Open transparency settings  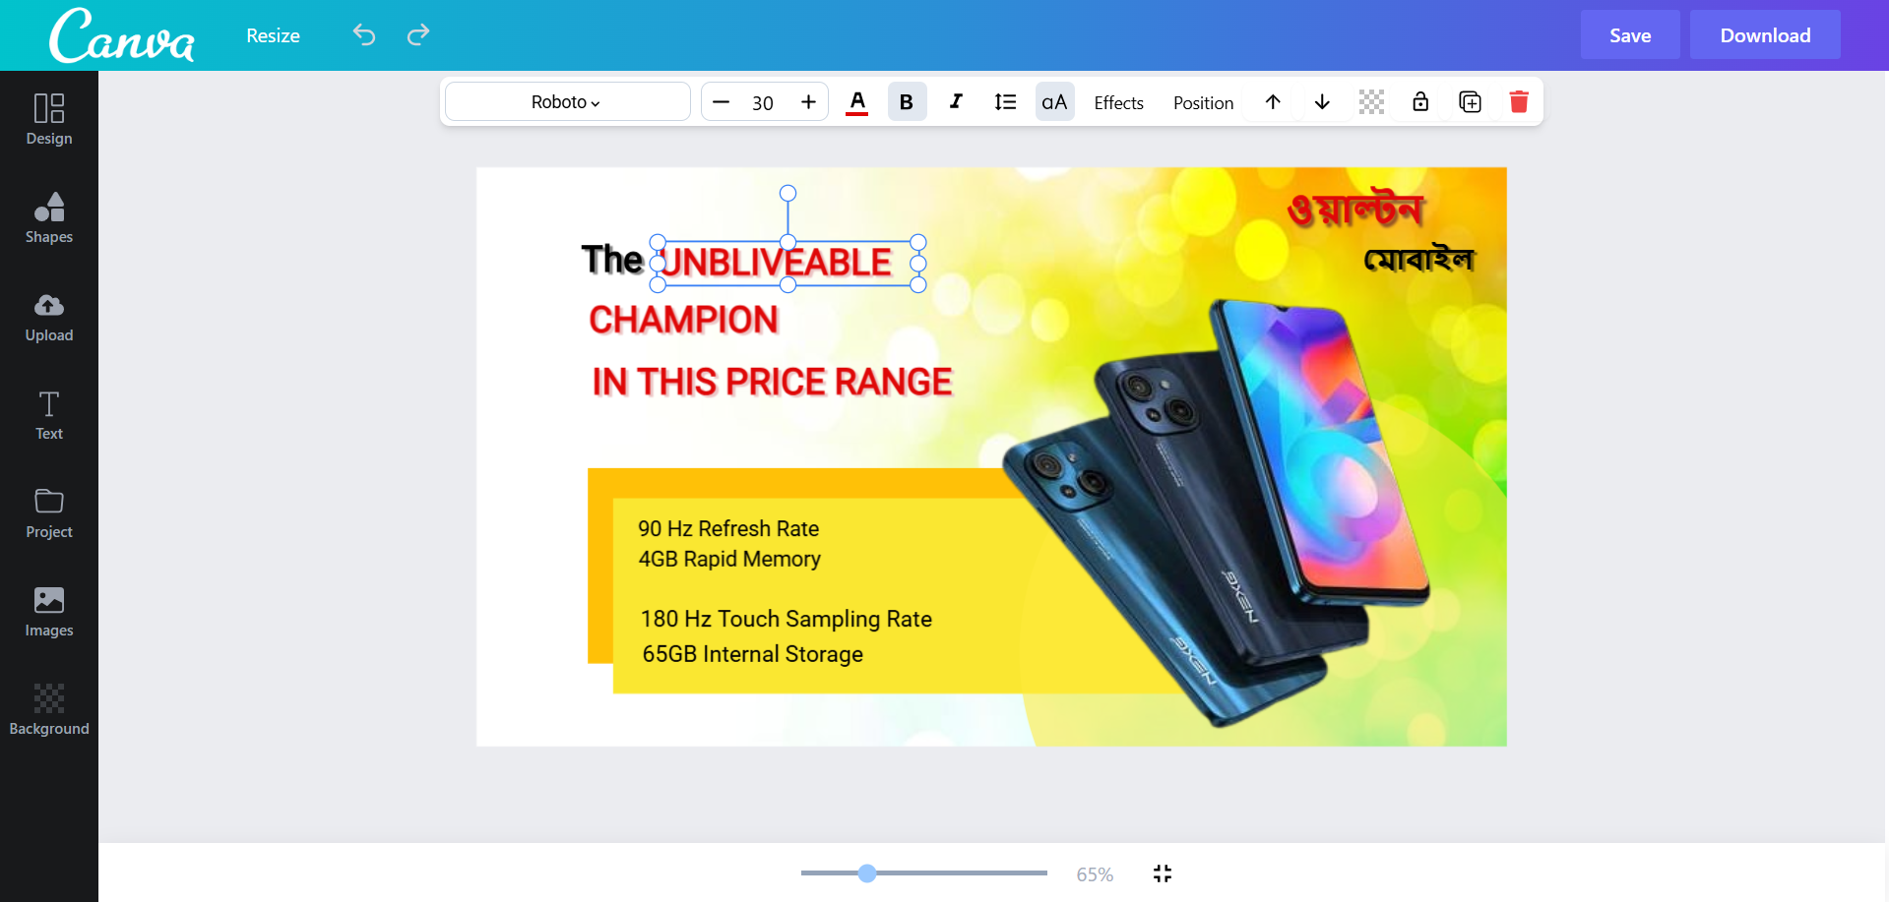pos(1371,102)
